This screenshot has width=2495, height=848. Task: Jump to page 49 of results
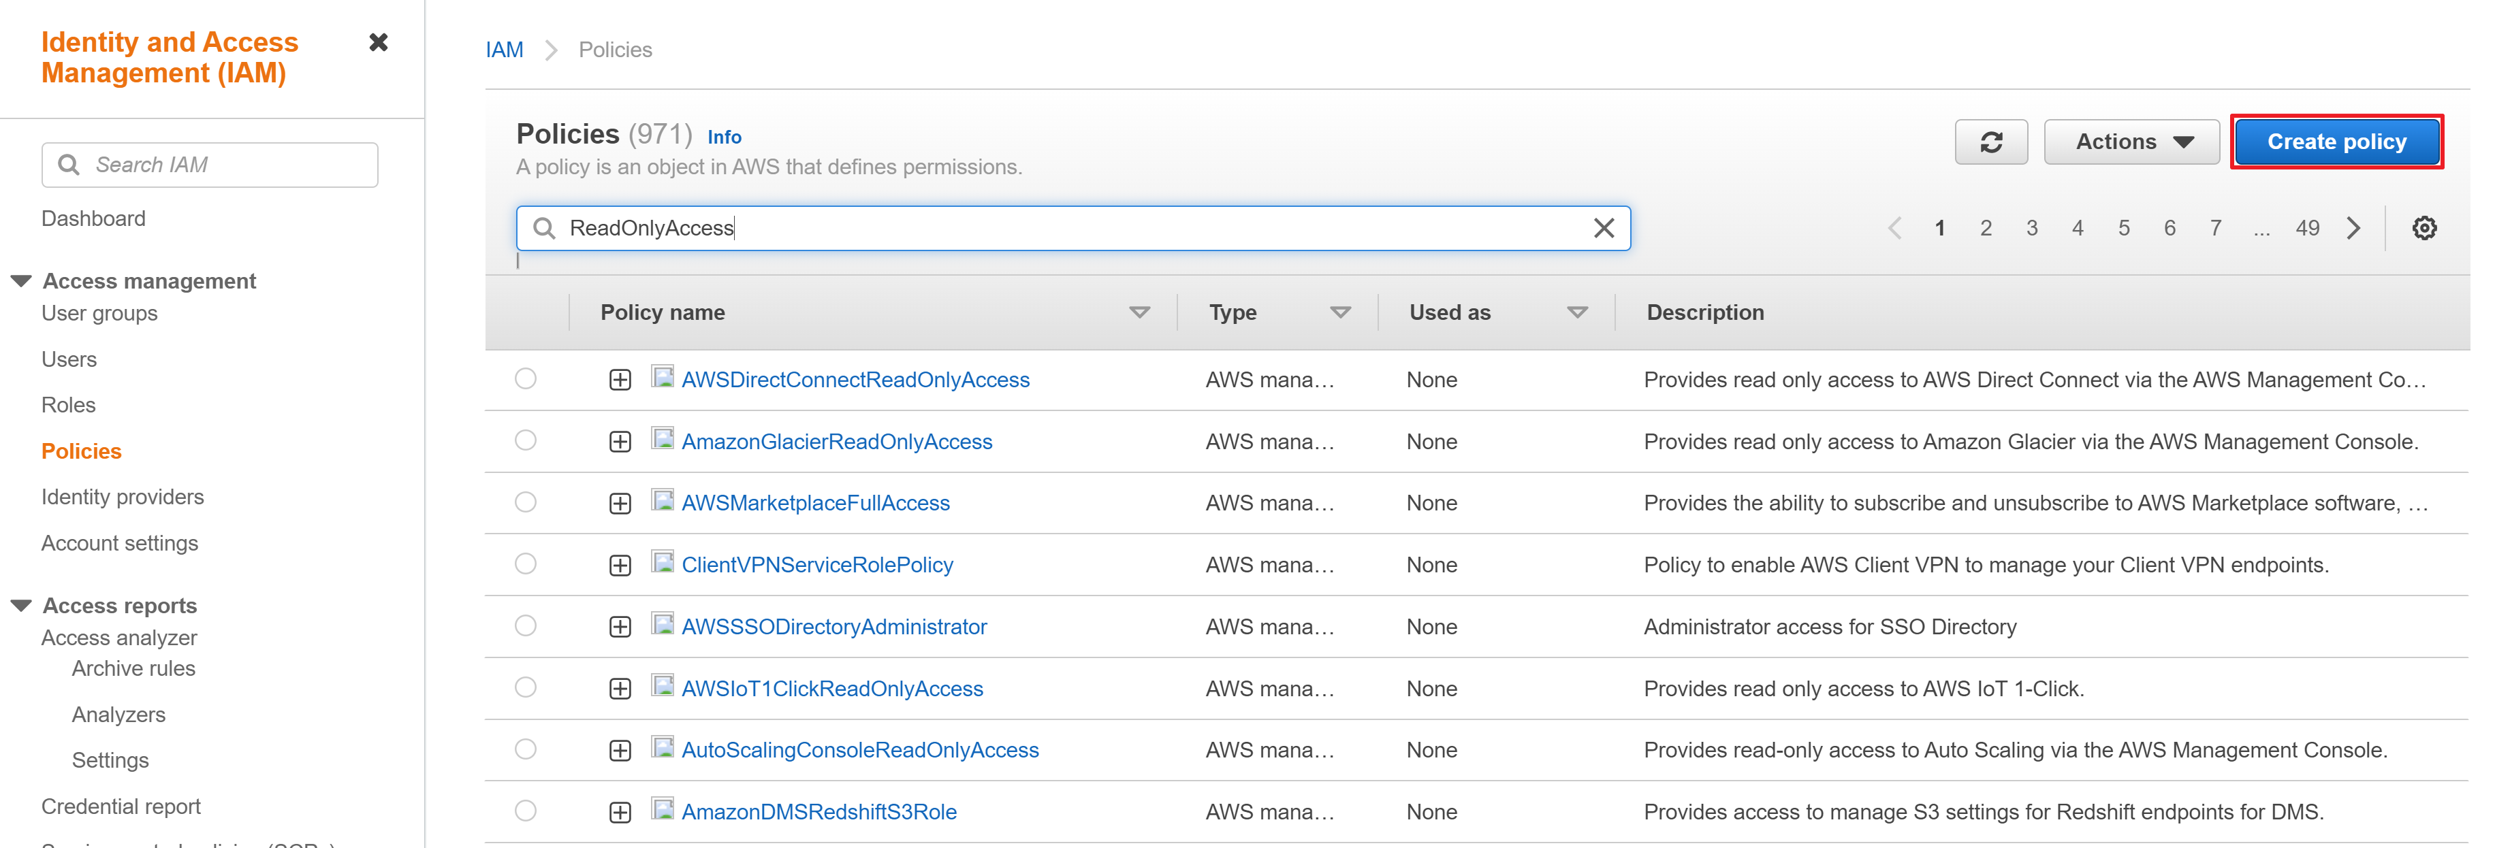coord(2307,229)
